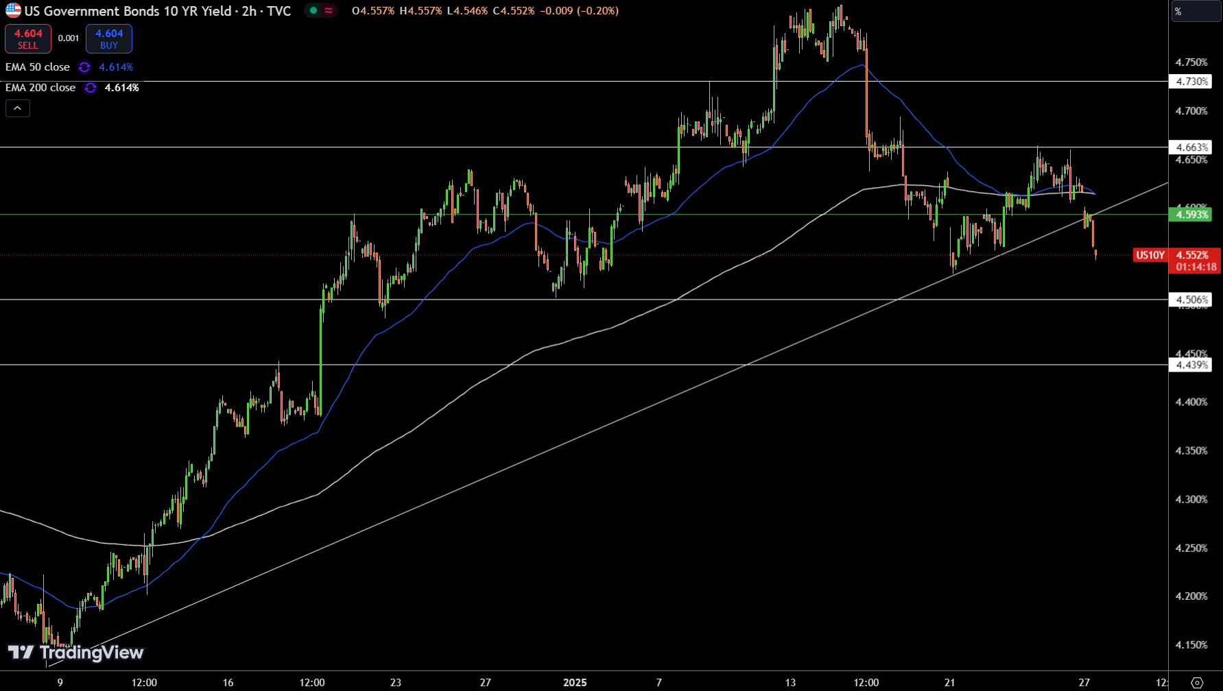Select the EMA 50 close legend label
Screen dimensions: 1223x691
point(38,67)
